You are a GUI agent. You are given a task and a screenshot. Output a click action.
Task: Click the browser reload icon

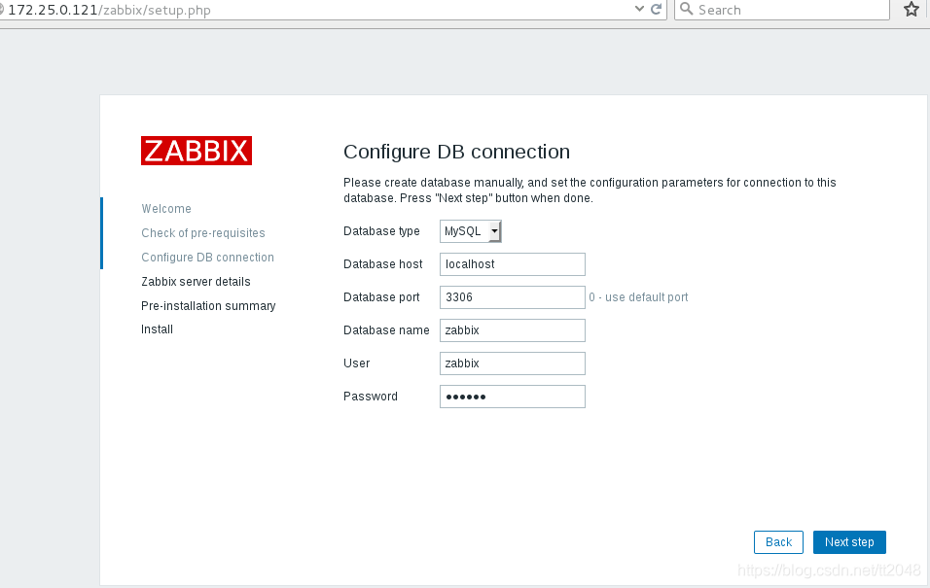656,9
